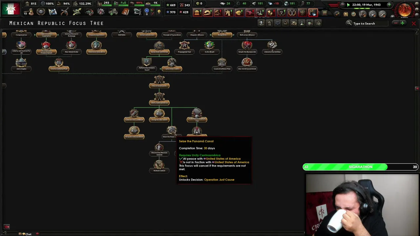Open the government building alert icon
The image size is (420, 236).
(197, 13)
